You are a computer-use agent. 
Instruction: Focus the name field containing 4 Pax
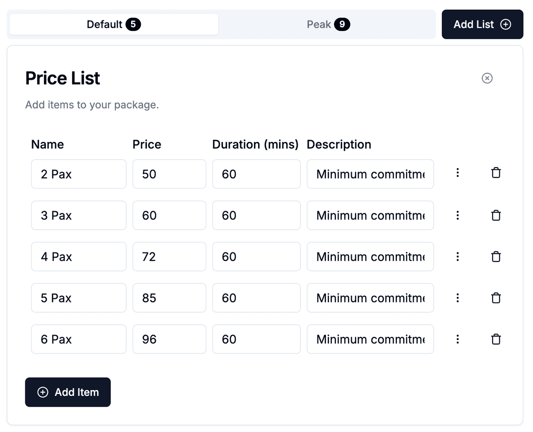tap(79, 257)
